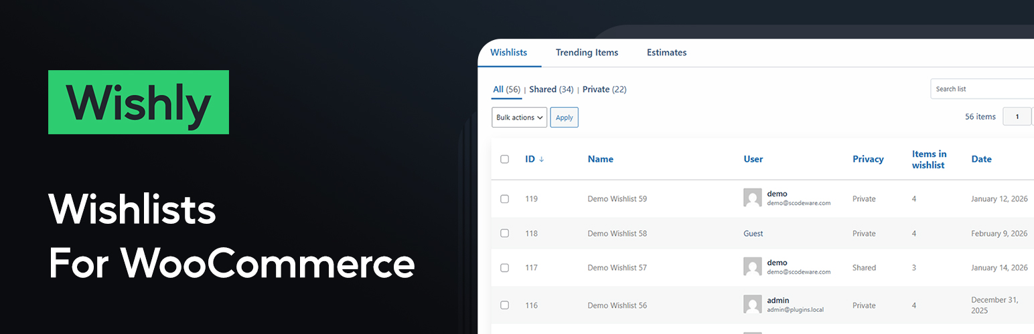Open Demo Wishlist 56

click(x=617, y=305)
